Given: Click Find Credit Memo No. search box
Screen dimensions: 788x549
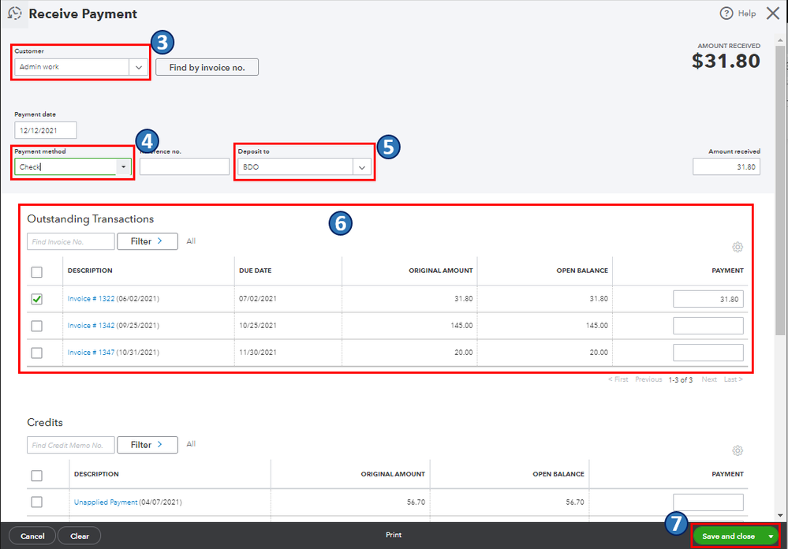Looking at the screenshot, I should [x=71, y=445].
